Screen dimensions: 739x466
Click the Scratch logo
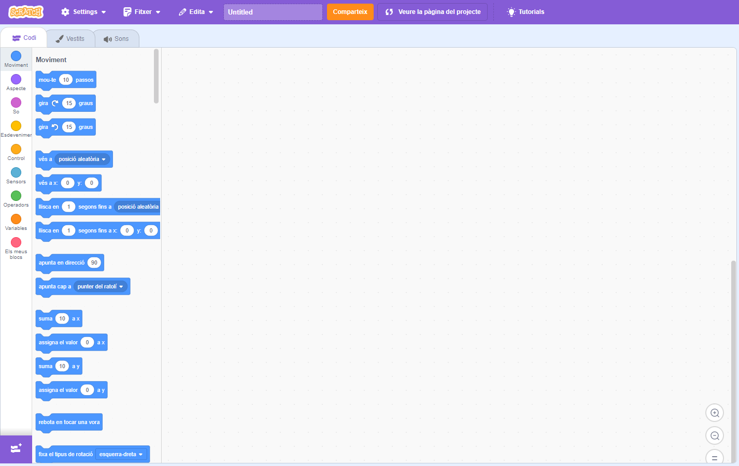coord(26,12)
